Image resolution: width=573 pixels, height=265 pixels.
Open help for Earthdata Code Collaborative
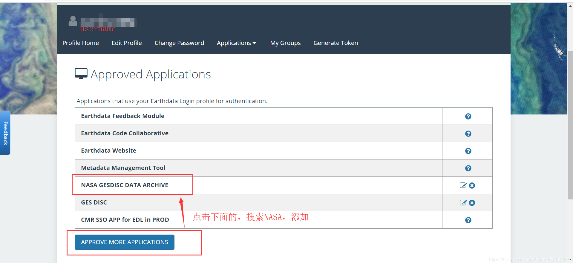pyautogui.click(x=468, y=134)
